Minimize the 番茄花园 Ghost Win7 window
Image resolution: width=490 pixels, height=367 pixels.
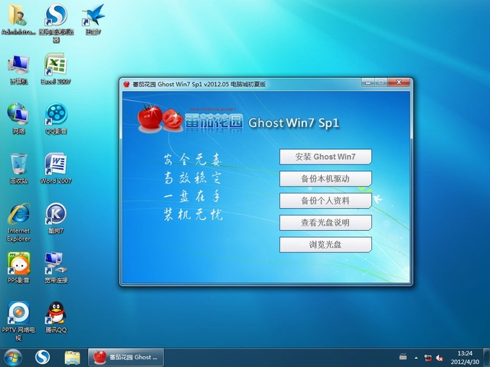(368, 83)
